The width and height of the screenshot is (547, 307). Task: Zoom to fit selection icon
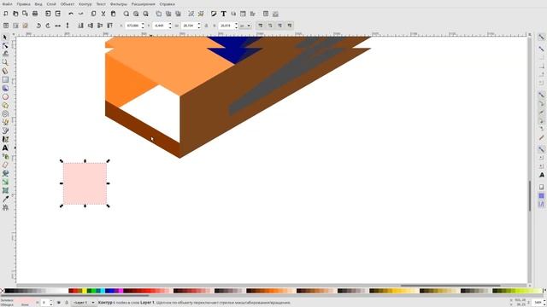coord(126,14)
